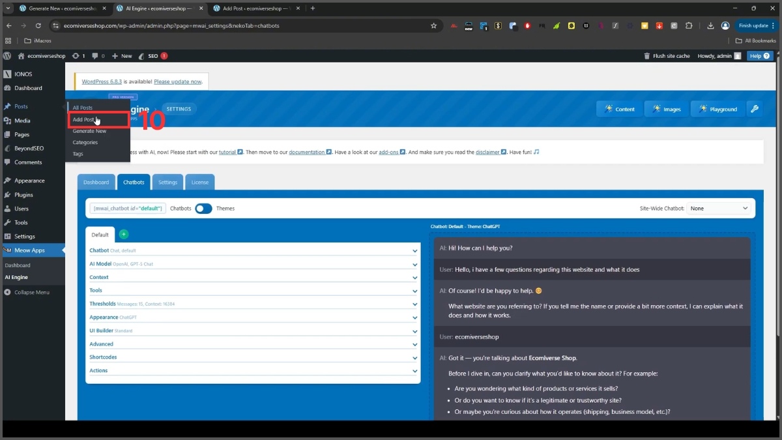
Task: Bookmark this page with the star icon
Action: (433, 26)
